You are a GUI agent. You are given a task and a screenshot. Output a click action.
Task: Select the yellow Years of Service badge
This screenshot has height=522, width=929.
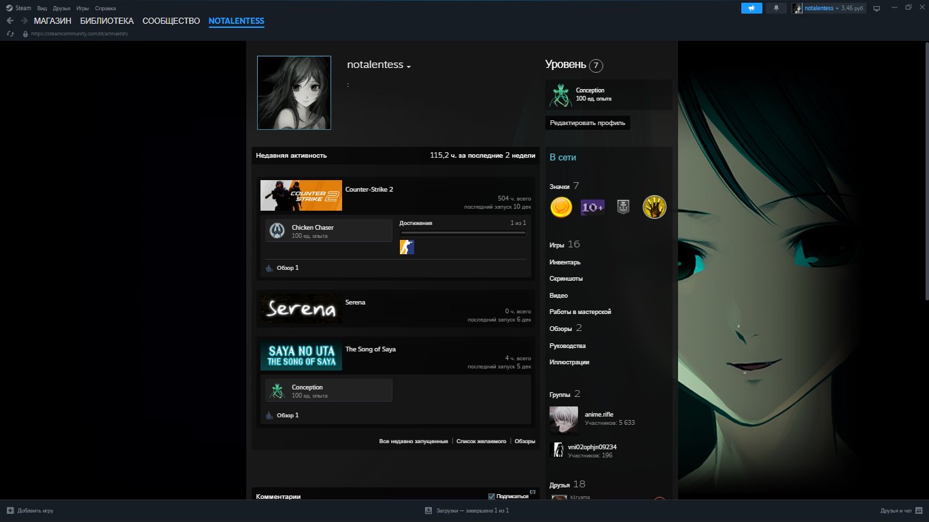coord(560,207)
